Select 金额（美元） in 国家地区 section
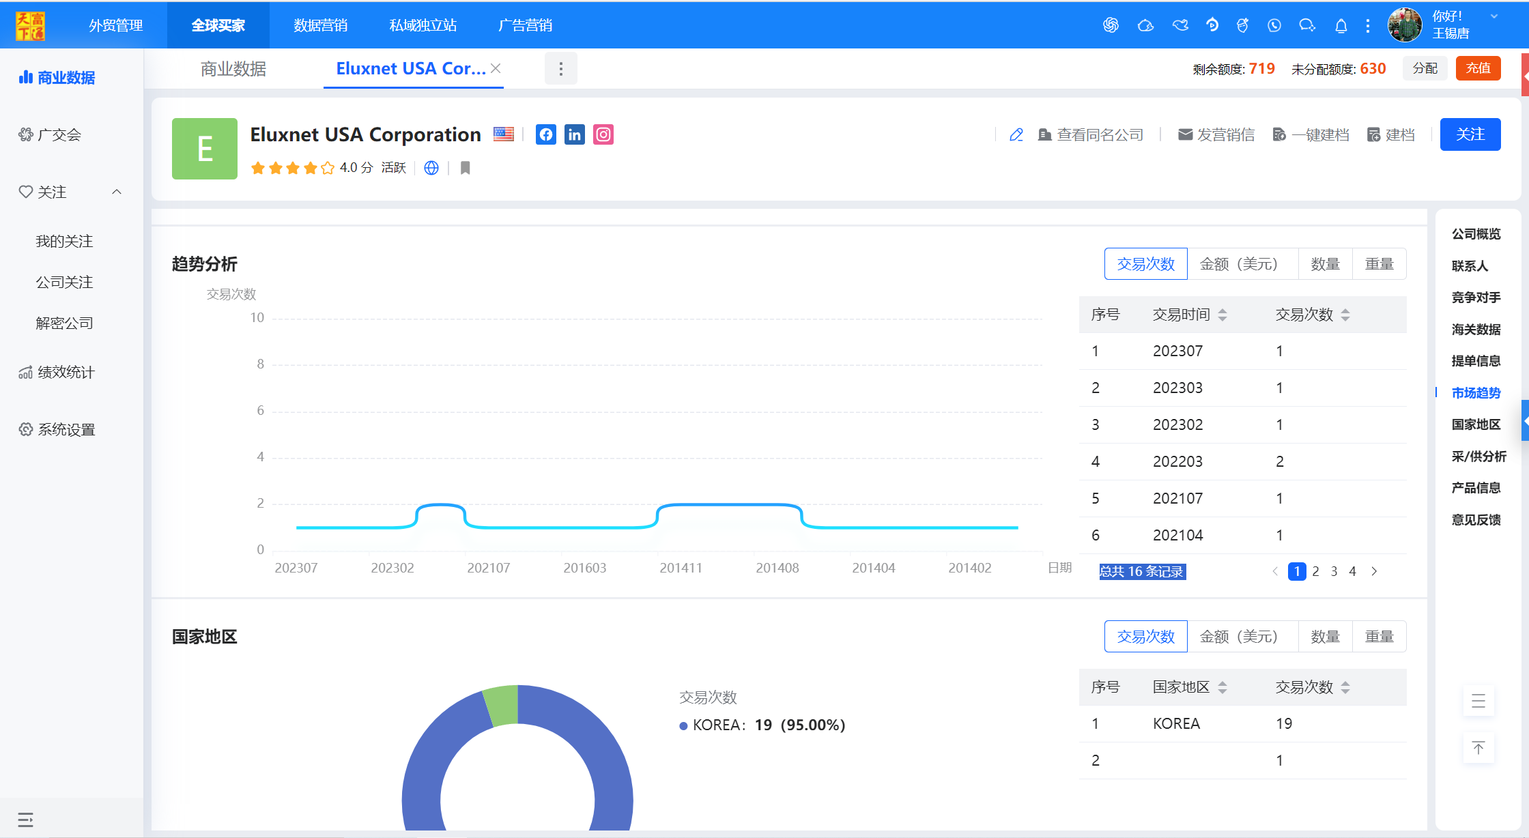The height and width of the screenshot is (838, 1529). [x=1242, y=637]
